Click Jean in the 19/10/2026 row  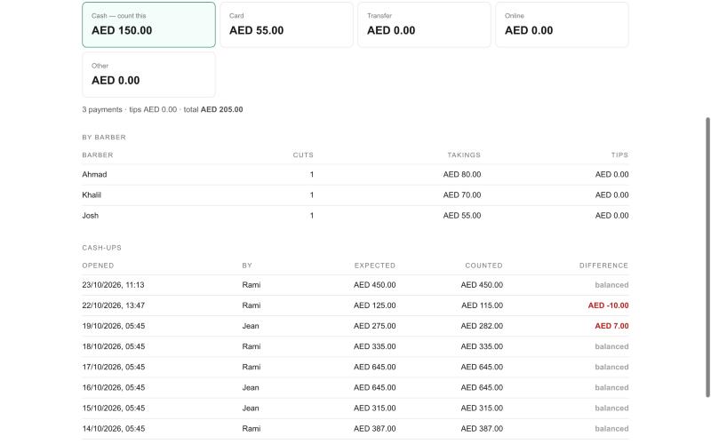click(x=251, y=326)
